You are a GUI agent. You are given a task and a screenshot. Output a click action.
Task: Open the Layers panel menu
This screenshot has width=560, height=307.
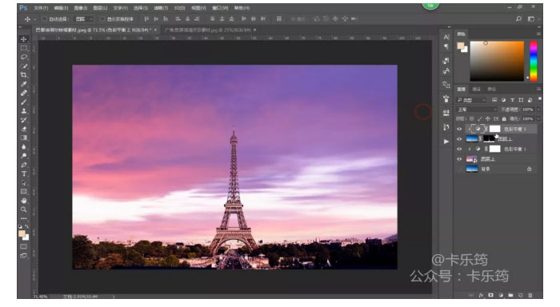[538, 89]
